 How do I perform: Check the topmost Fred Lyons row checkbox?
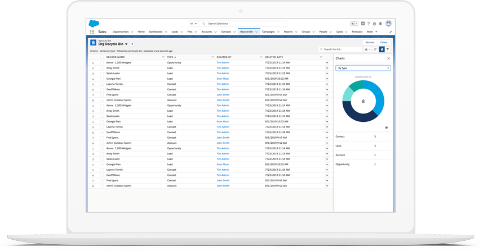[102, 95]
